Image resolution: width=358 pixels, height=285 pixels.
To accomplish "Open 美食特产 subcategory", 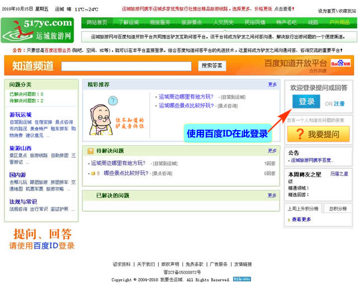I will 39,129.
